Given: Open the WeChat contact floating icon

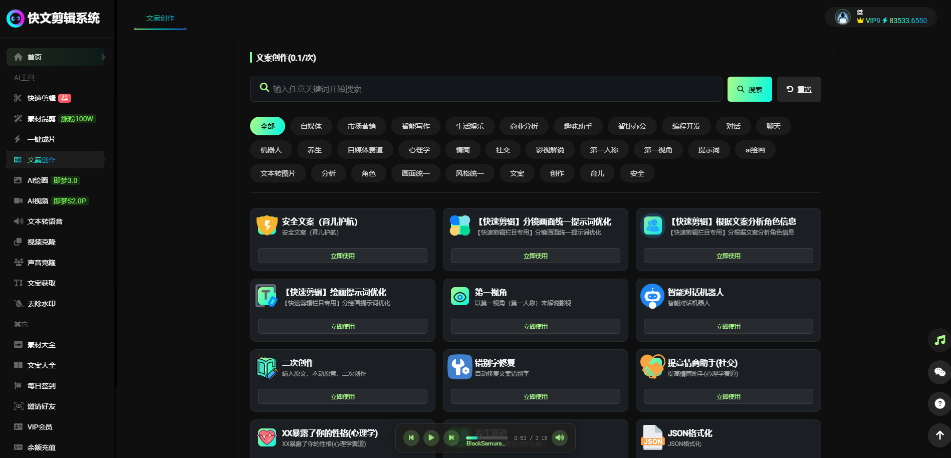Looking at the screenshot, I should click(x=939, y=372).
